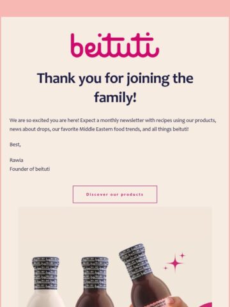Click the small sparkle above the large star
This screenshot has width=230, height=307.
(x=182, y=255)
